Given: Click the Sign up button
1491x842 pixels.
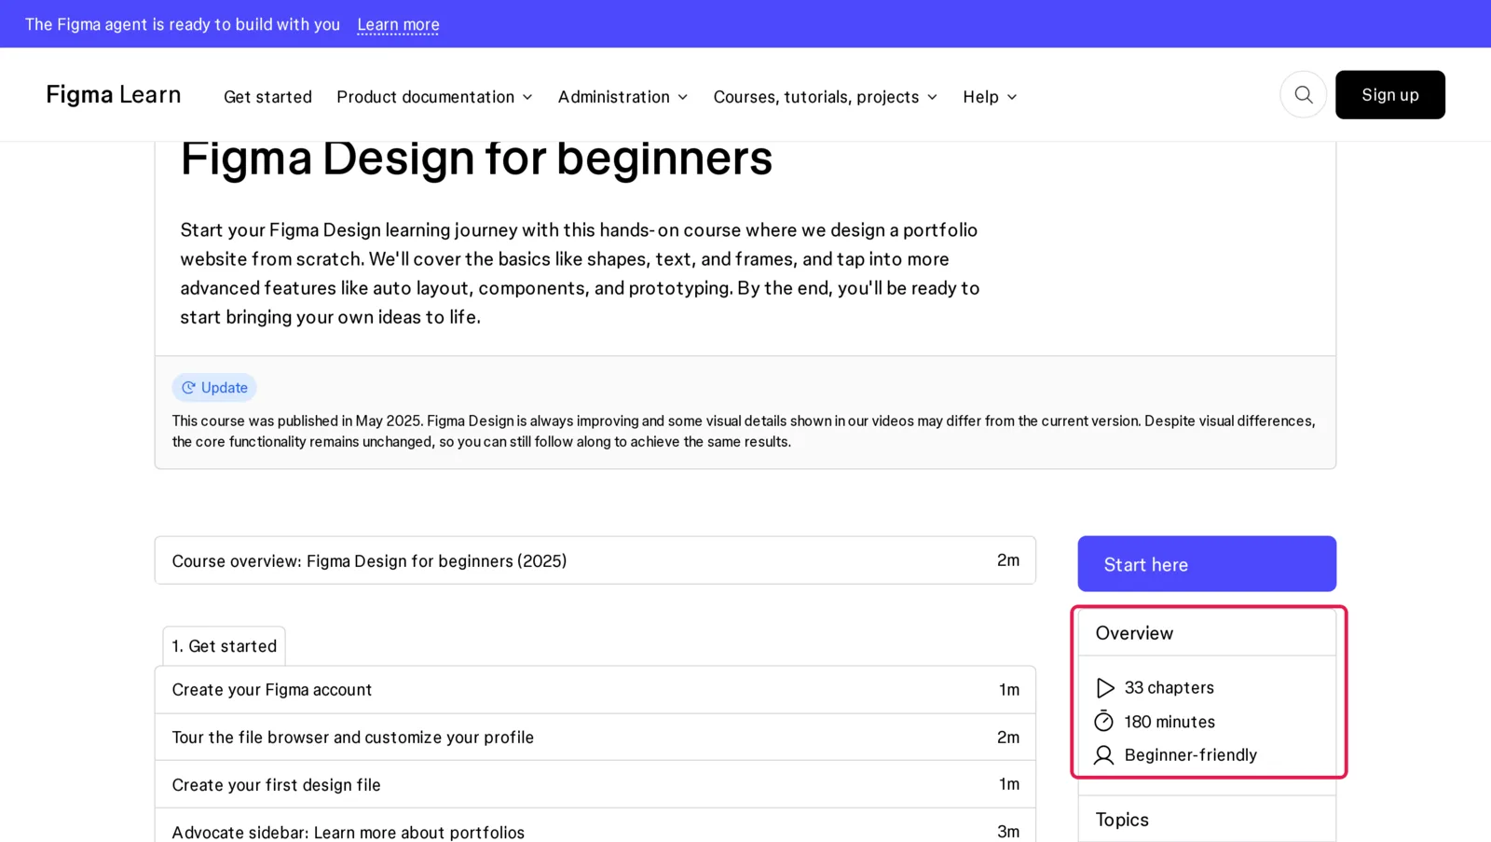Looking at the screenshot, I should [1389, 94].
